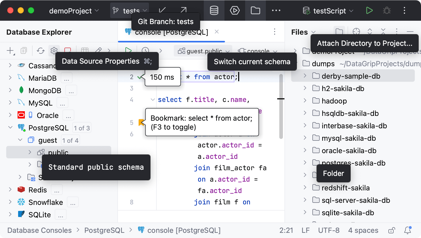Locate opened file using the crosshair icon in Files

pyautogui.click(x=357, y=31)
